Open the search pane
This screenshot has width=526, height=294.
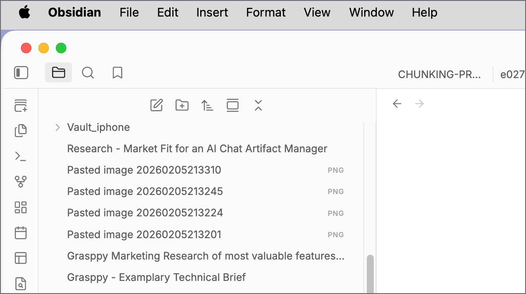[x=88, y=72]
